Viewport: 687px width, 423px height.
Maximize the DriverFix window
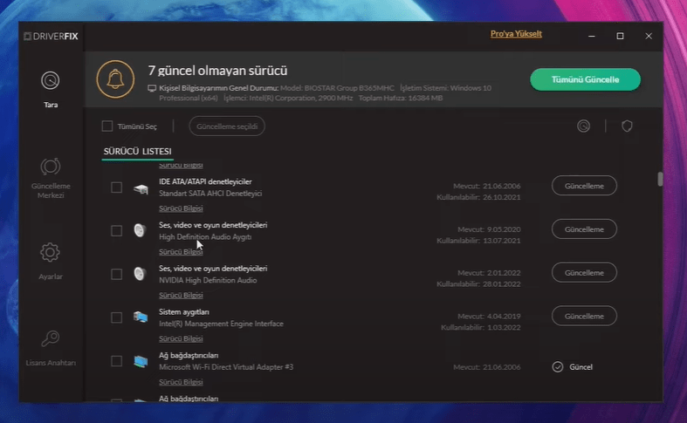coord(620,36)
